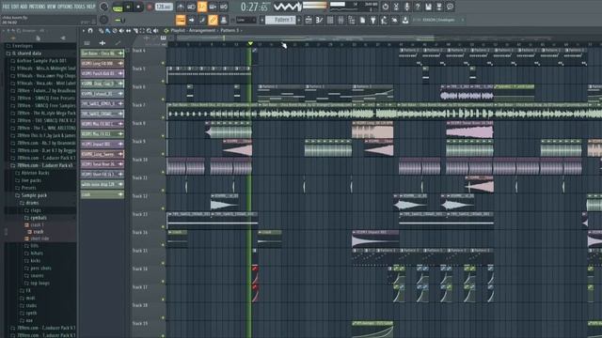
Task: Toggle the loop recording icon
Action: point(224,7)
